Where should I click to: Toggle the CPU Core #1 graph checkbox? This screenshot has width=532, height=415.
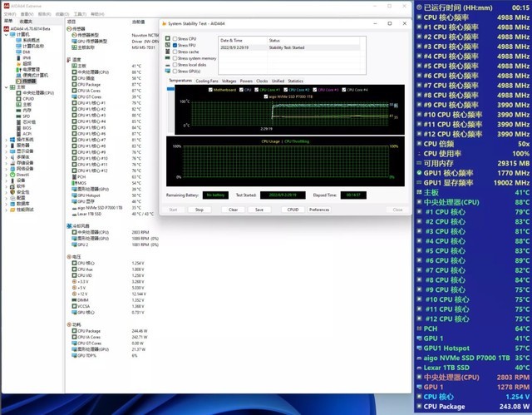pyautogui.click(x=257, y=90)
